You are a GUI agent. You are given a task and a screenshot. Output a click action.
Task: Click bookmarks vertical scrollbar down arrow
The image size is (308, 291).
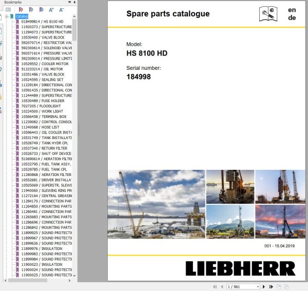coord(74,276)
